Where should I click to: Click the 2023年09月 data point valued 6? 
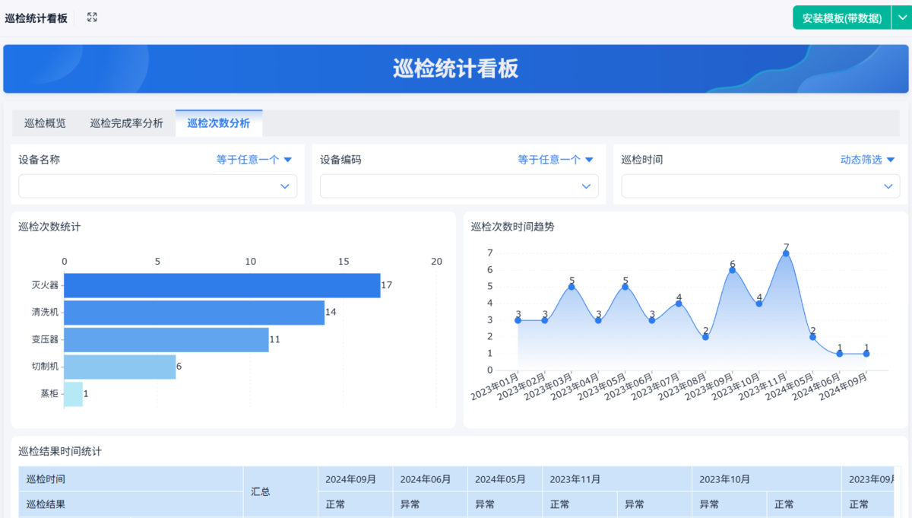tap(733, 270)
